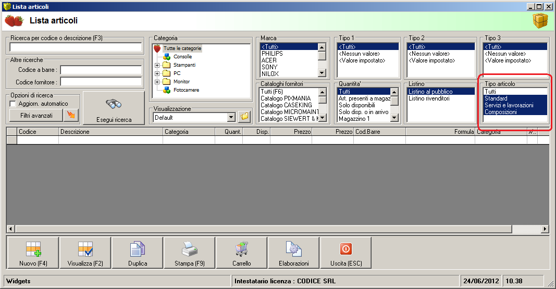The height and width of the screenshot is (289, 556).
Task: Open the Carrello shopping cart
Action: (241, 253)
